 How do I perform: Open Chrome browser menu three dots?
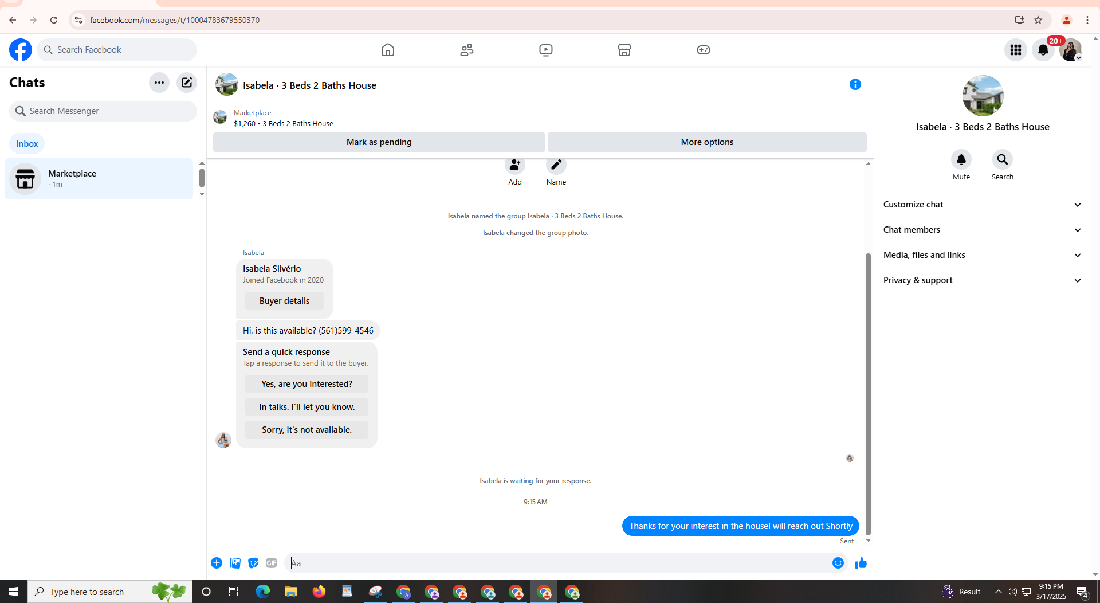pos(1087,20)
